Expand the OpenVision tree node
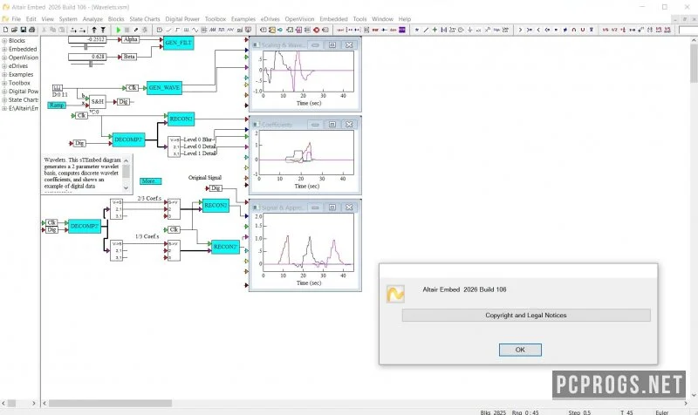 click(x=4, y=58)
